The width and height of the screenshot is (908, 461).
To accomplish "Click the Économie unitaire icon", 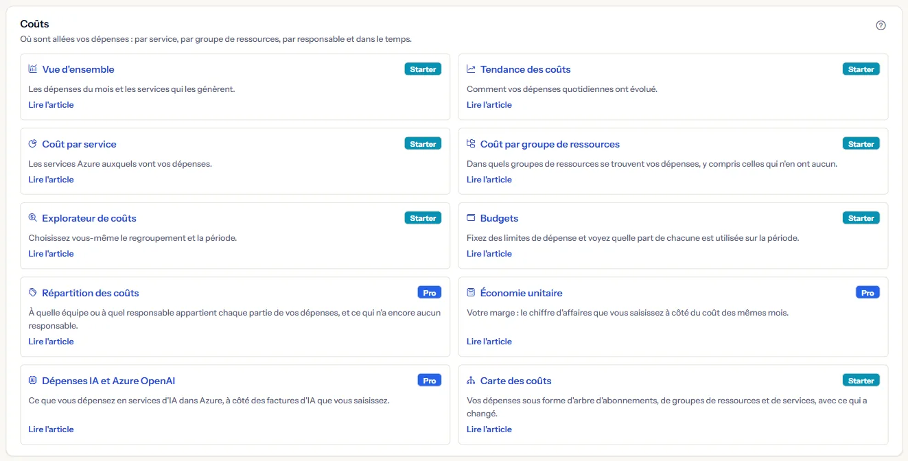I will [471, 293].
